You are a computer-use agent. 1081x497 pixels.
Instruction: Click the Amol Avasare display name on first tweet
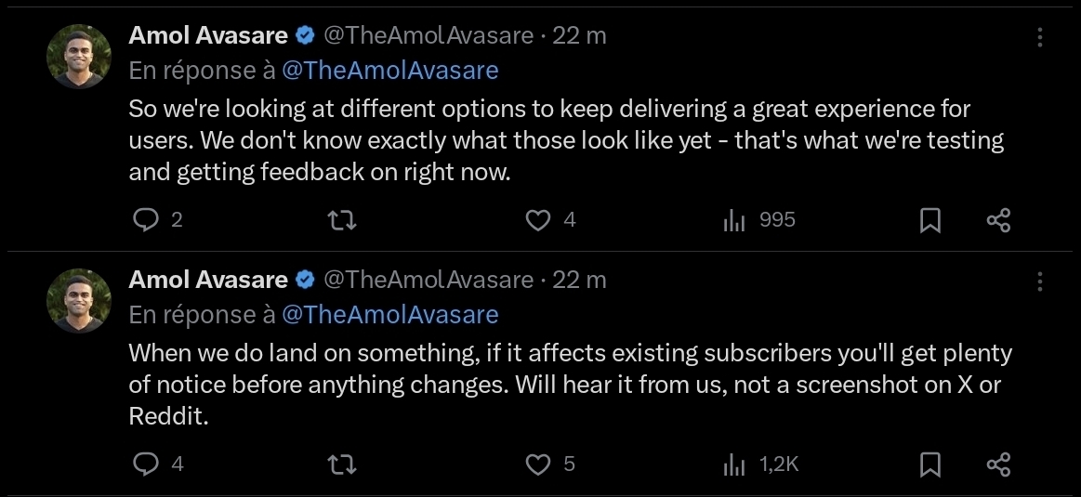pyautogui.click(x=208, y=36)
